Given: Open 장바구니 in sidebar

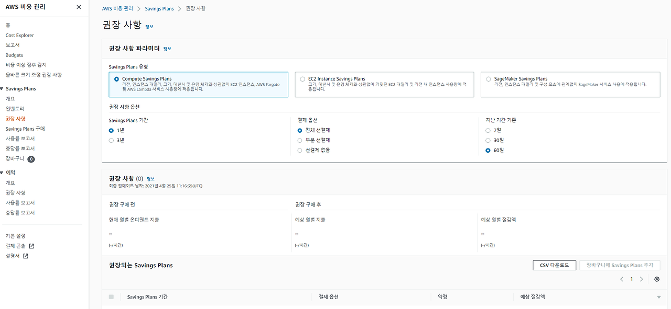Looking at the screenshot, I should point(15,158).
